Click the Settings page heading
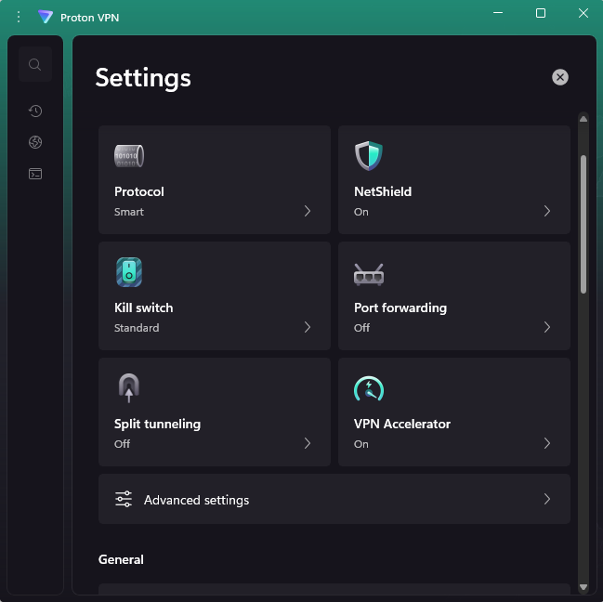The height and width of the screenshot is (602, 603). pyautogui.click(x=143, y=78)
